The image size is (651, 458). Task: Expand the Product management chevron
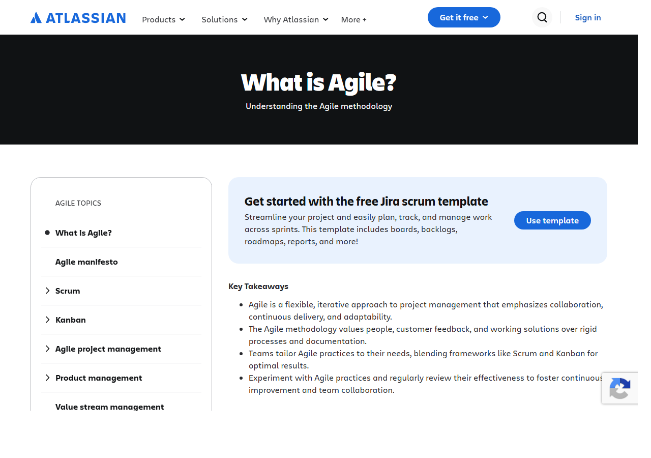tap(47, 378)
